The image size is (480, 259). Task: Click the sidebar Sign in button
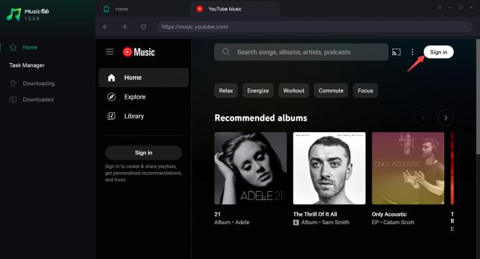click(143, 153)
